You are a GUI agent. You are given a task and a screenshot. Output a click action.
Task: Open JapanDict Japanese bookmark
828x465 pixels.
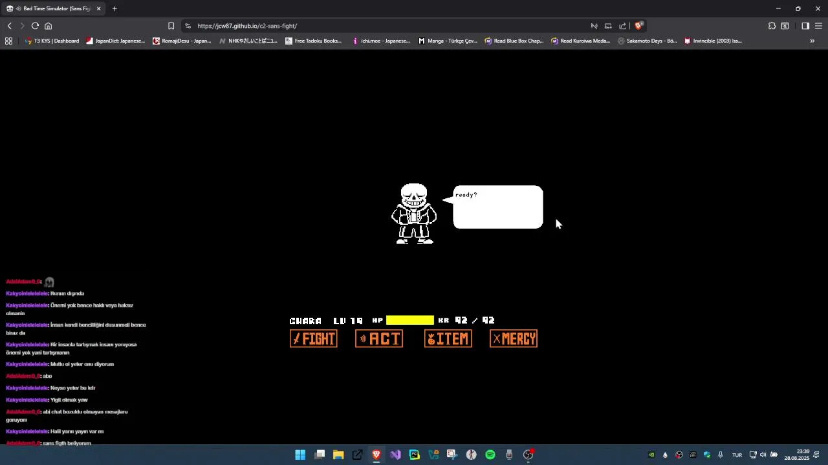coord(115,41)
